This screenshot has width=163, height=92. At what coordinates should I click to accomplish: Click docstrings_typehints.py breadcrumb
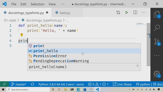point(44,20)
